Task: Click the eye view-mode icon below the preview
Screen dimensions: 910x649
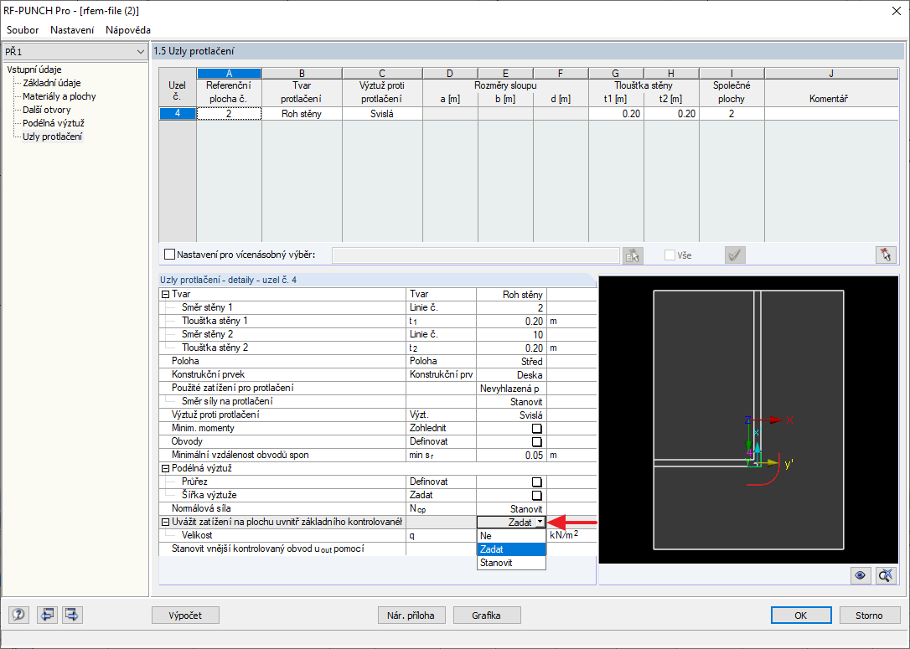Action: (x=860, y=575)
